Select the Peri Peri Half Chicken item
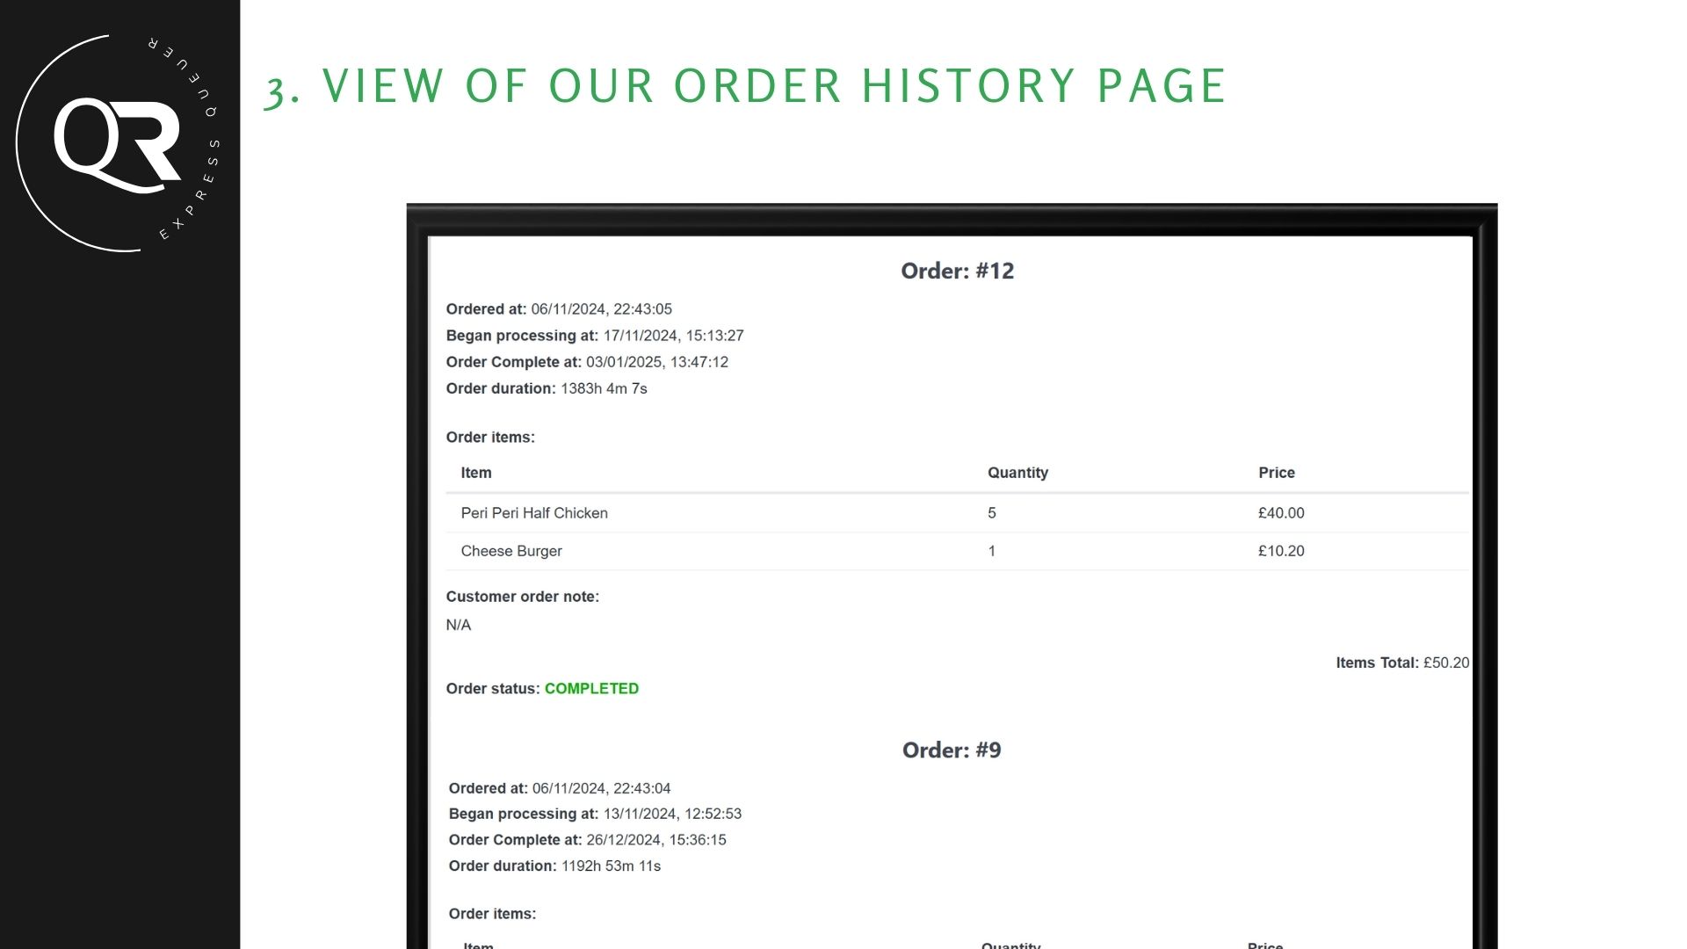 (534, 513)
